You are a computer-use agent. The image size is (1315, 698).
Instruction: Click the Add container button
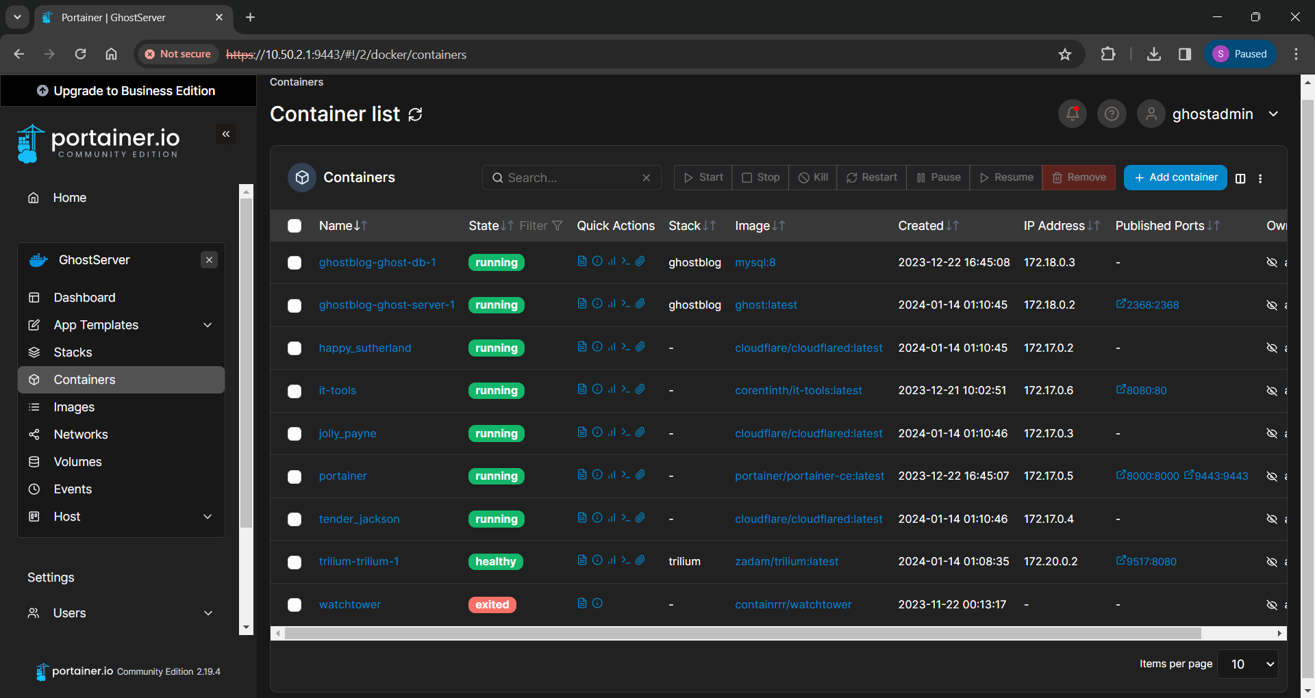(1175, 177)
